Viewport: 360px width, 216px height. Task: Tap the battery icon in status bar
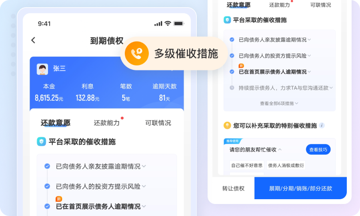click(179, 24)
